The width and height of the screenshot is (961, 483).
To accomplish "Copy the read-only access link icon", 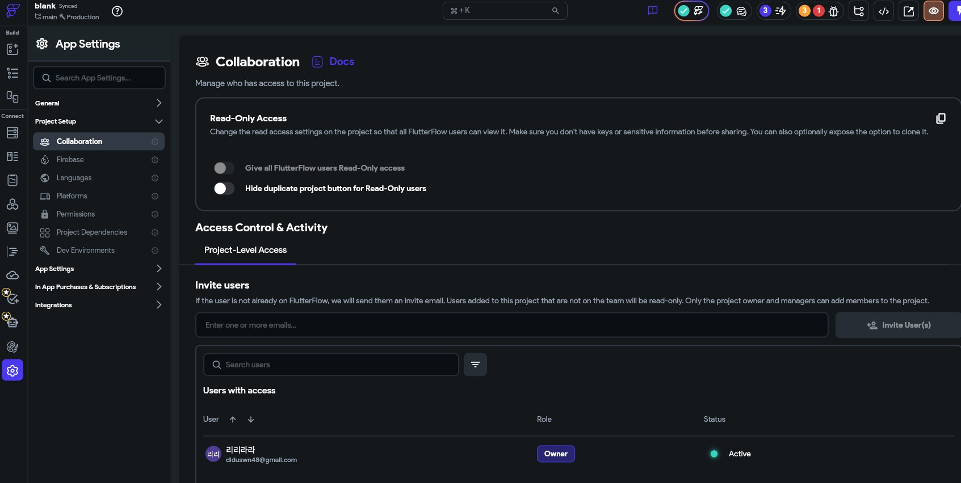I will pyautogui.click(x=941, y=118).
